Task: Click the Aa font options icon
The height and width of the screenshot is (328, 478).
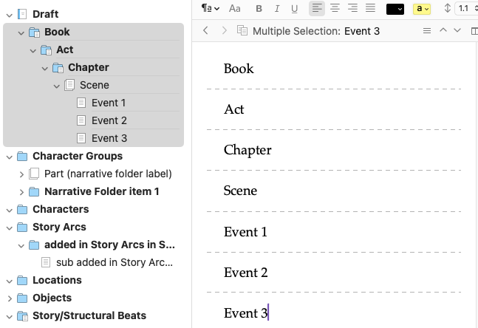Action: click(235, 9)
